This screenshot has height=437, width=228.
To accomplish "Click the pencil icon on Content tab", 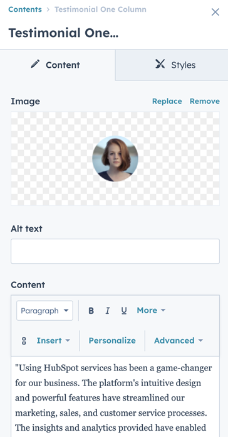I will click(x=35, y=64).
